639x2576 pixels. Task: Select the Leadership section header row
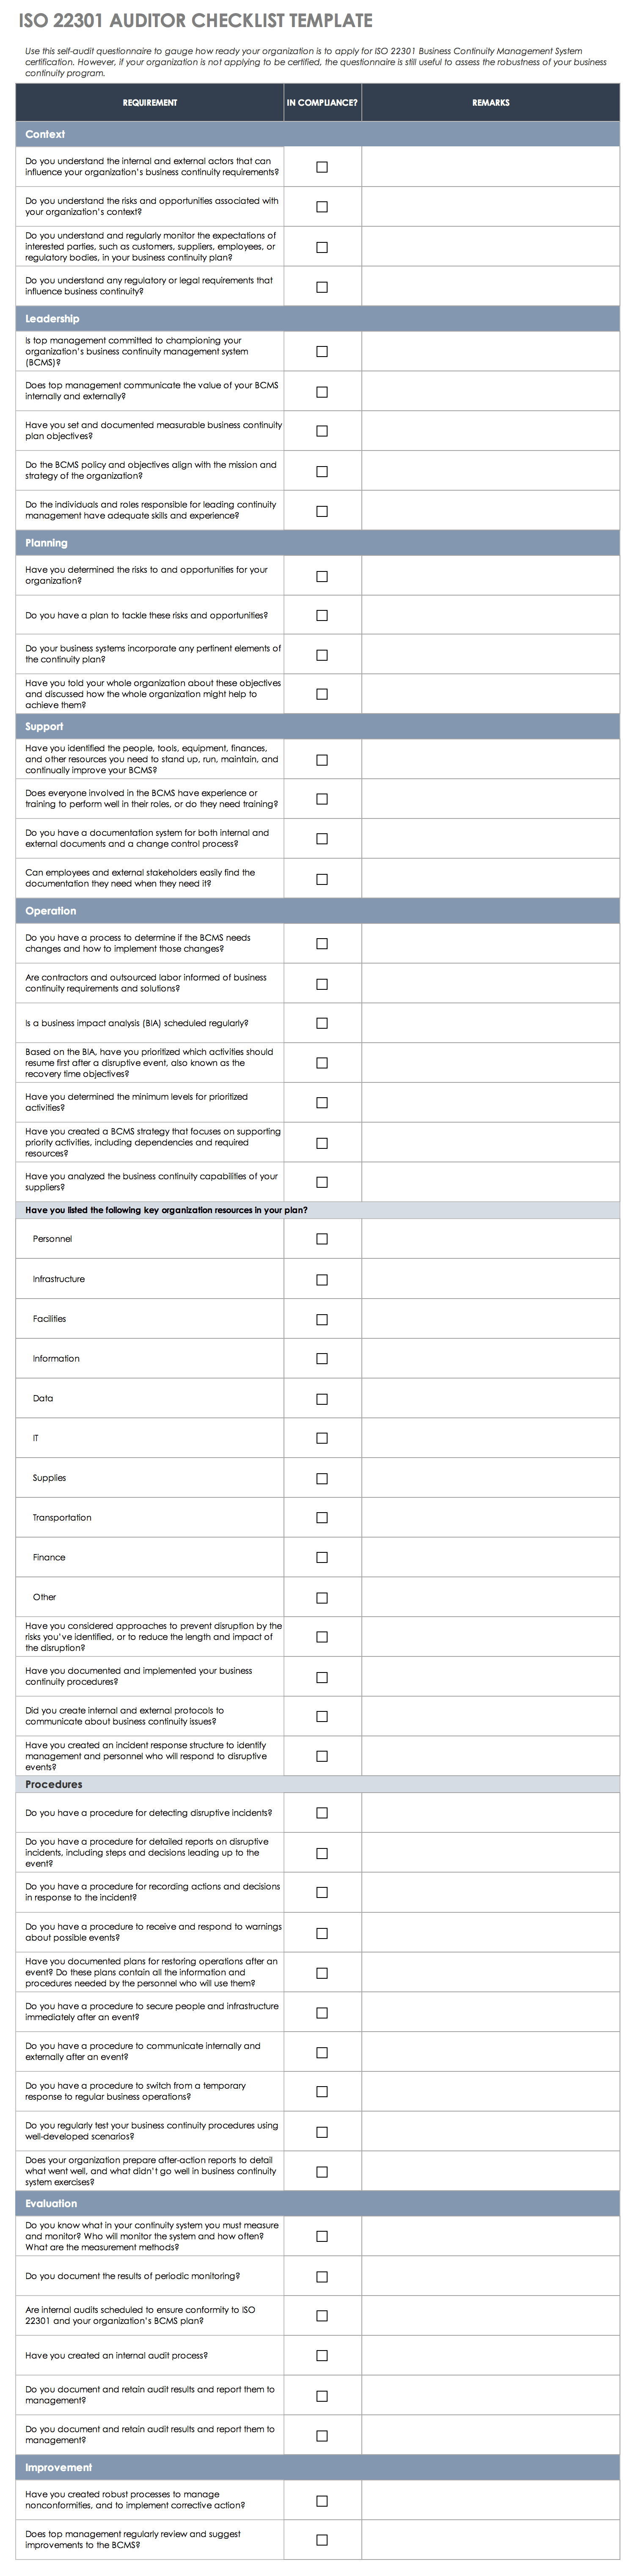click(x=317, y=319)
